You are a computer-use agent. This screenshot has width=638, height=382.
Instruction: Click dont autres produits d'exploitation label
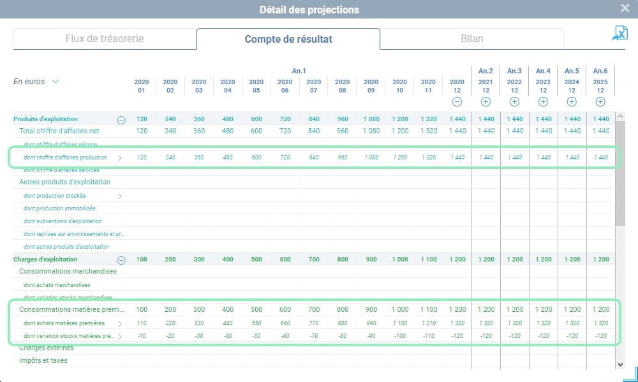click(66, 247)
